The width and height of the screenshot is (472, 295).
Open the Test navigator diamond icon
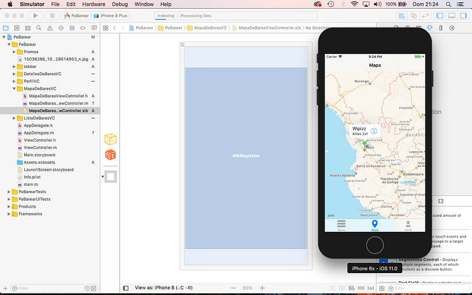point(61,28)
